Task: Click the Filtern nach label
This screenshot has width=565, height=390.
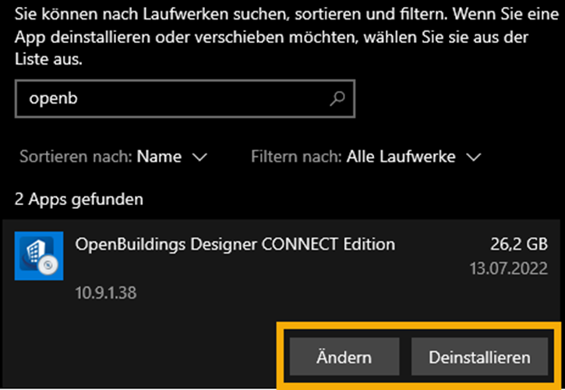Action: click(296, 157)
